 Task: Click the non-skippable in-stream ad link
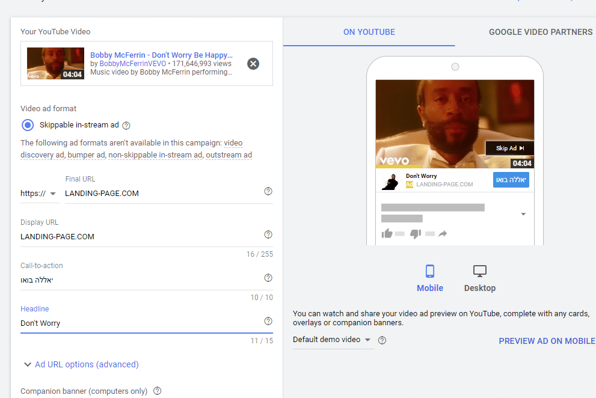[155, 155]
